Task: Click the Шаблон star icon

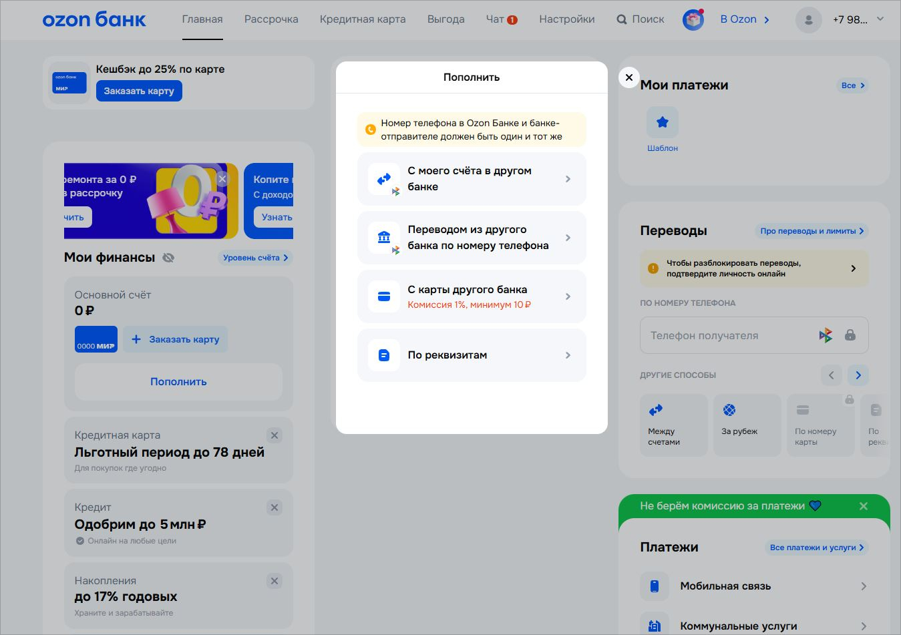Action: [x=662, y=122]
